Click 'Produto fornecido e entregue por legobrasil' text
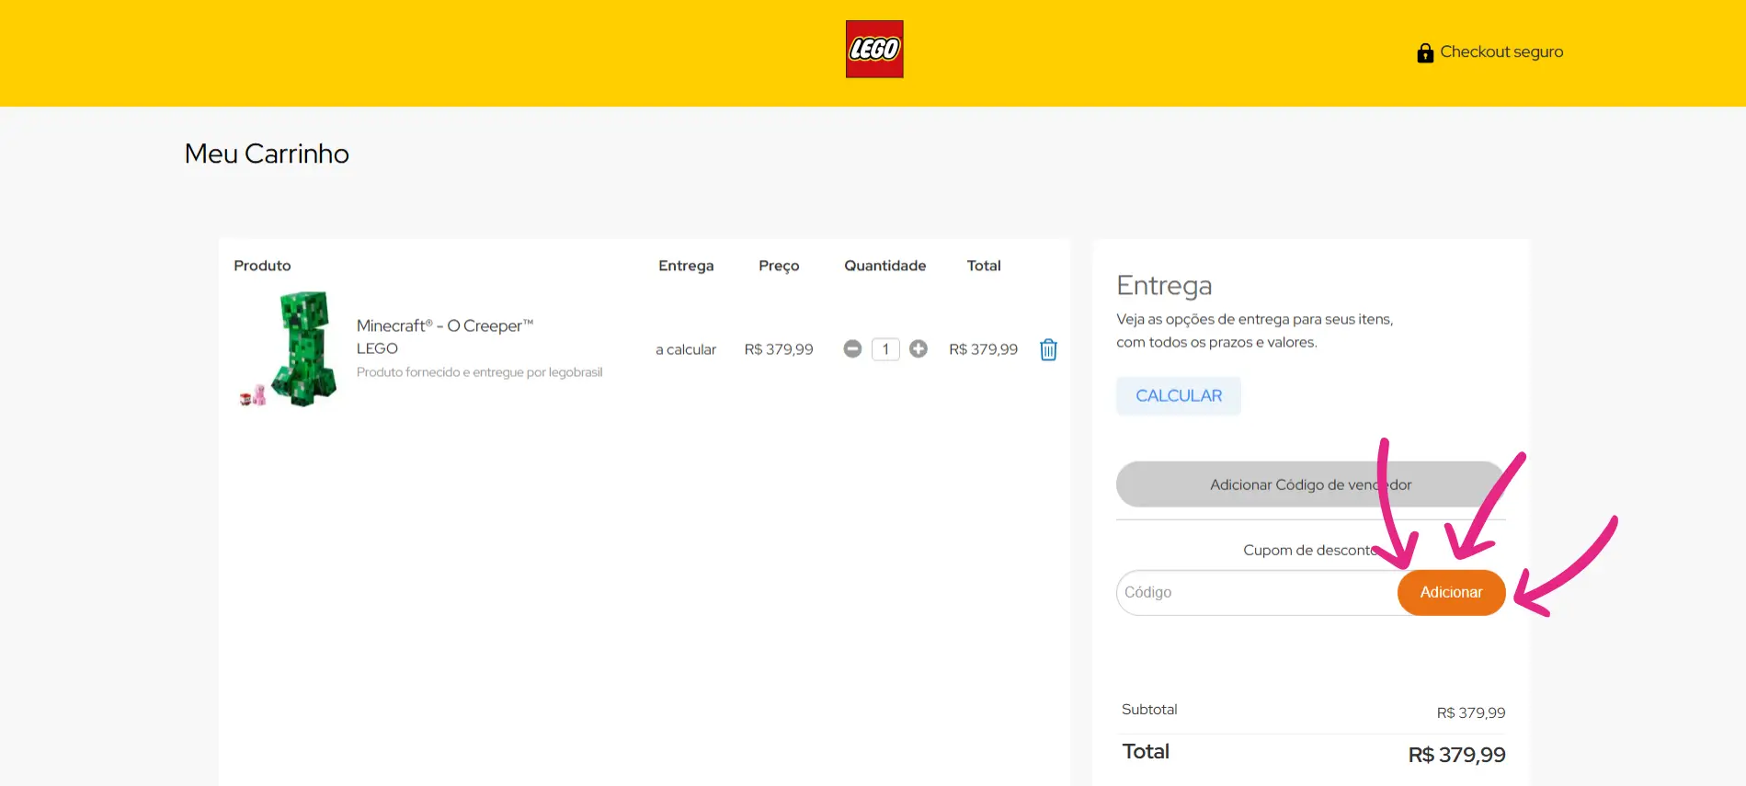This screenshot has height=786, width=1746. [x=479, y=372]
